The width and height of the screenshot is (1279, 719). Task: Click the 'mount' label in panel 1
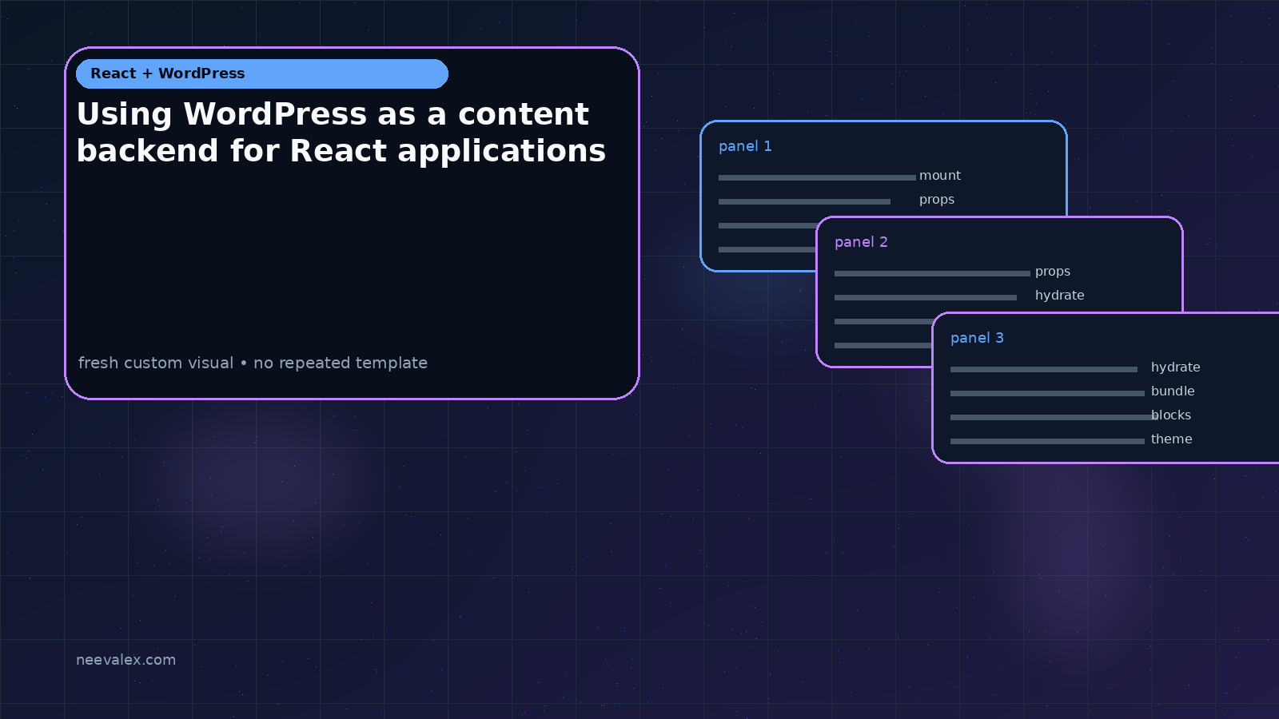click(940, 176)
